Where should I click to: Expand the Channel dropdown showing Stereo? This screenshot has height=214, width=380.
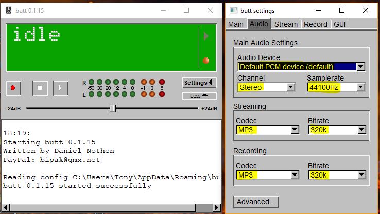tap(266, 87)
